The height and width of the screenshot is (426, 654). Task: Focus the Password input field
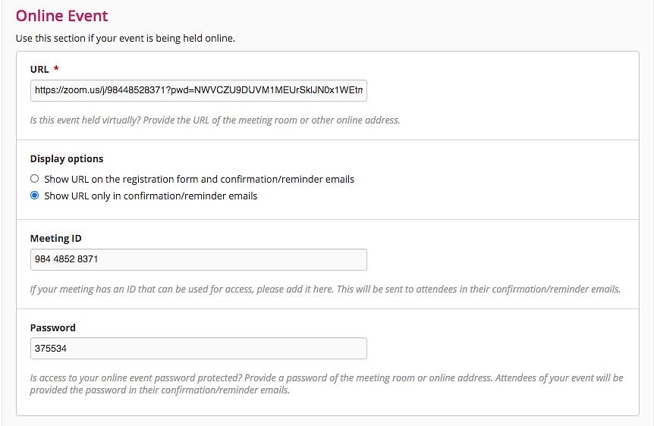click(x=199, y=349)
